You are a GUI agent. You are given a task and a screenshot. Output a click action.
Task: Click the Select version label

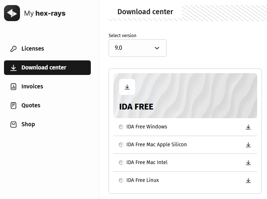click(122, 35)
